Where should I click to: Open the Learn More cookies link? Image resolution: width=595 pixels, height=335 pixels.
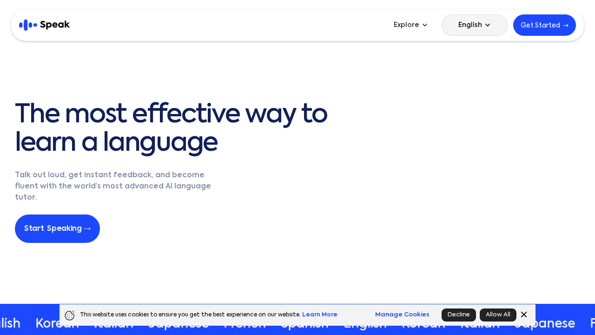[x=319, y=314]
